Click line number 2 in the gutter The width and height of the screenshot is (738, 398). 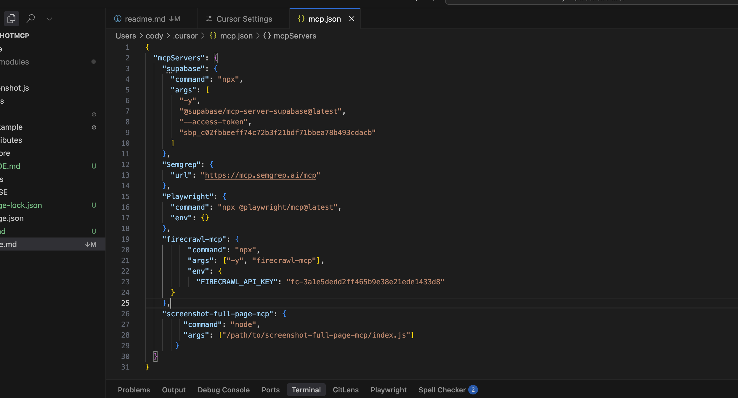pos(127,58)
